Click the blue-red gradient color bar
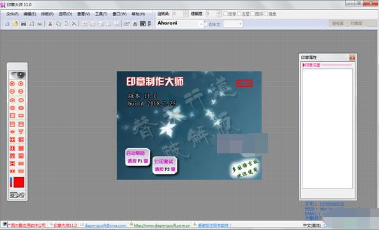The height and width of the screenshot is (230, 379). (11, 182)
